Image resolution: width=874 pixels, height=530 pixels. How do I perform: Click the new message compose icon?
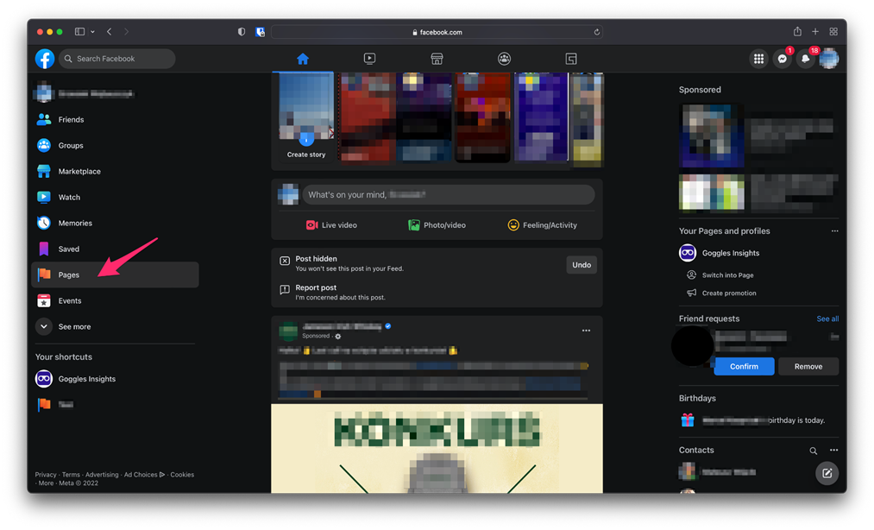point(827,473)
